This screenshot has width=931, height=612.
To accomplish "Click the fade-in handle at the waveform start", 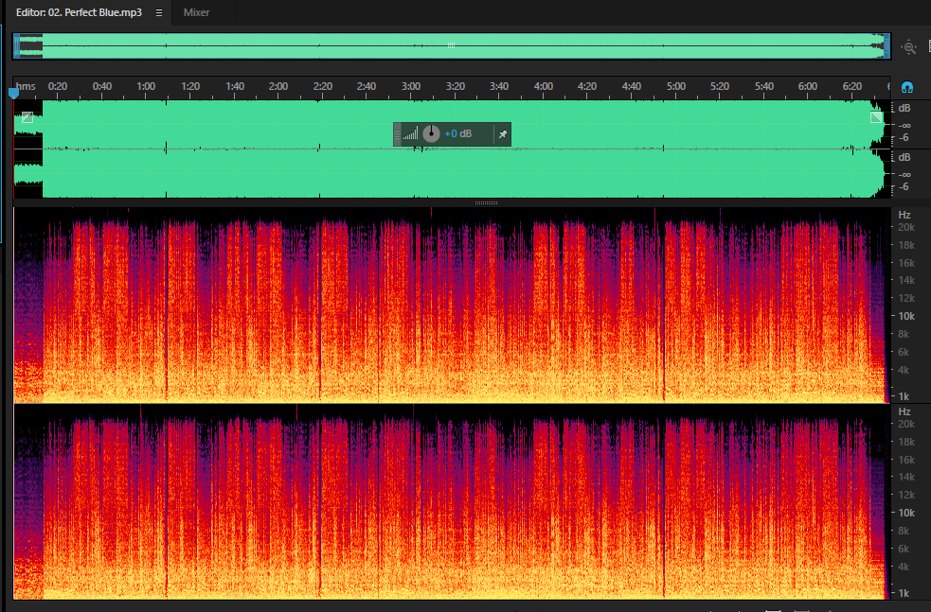I will [x=27, y=117].
